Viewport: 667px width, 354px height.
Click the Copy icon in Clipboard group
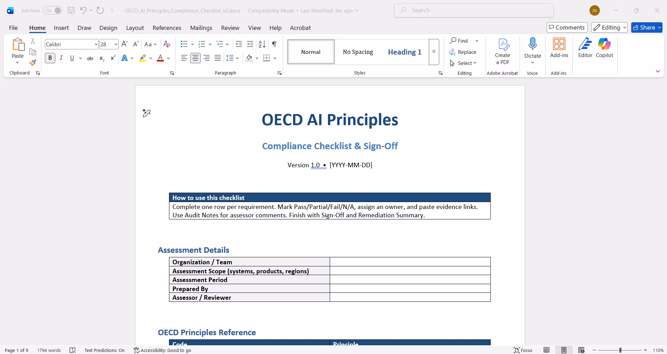(33, 52)
